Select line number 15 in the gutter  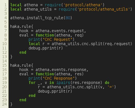click(x=5, y=65)
